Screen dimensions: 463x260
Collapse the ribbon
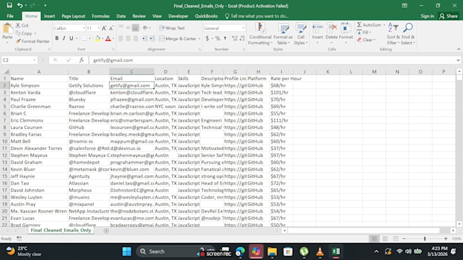click(x=458, y=49)
